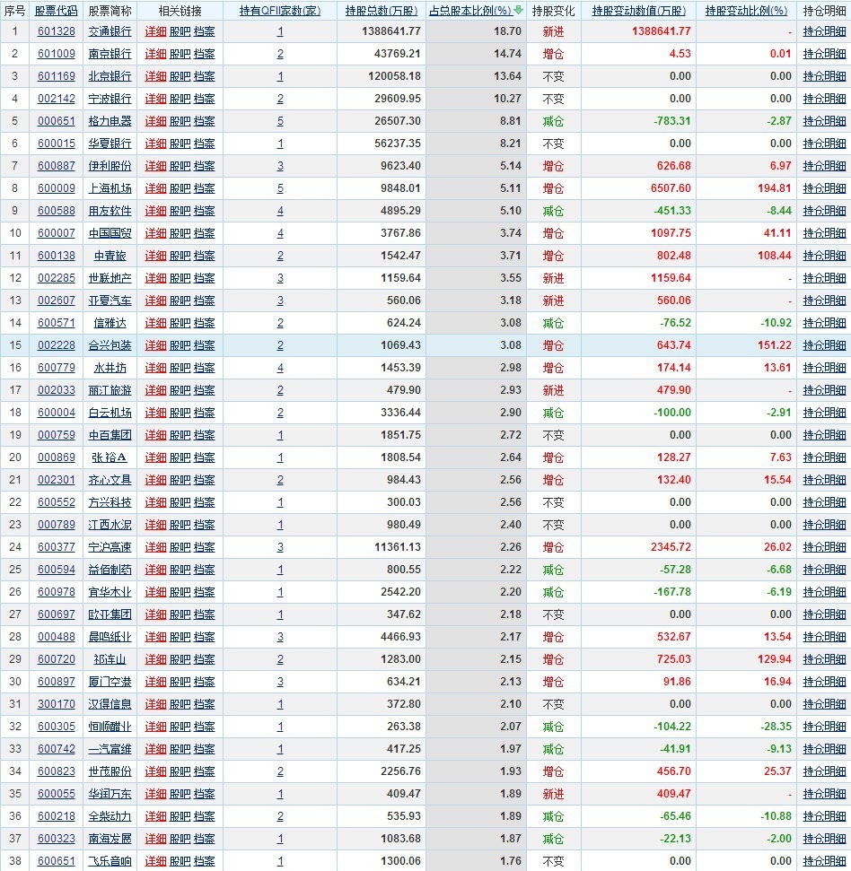Open 持仓明细 for 华夏银行 row

coord(824,144)
